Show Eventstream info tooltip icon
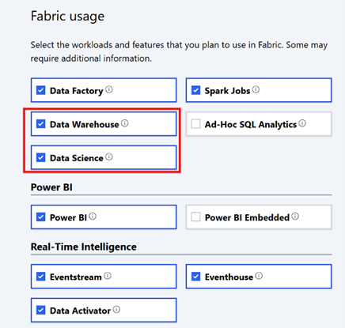 click(108, 276)
